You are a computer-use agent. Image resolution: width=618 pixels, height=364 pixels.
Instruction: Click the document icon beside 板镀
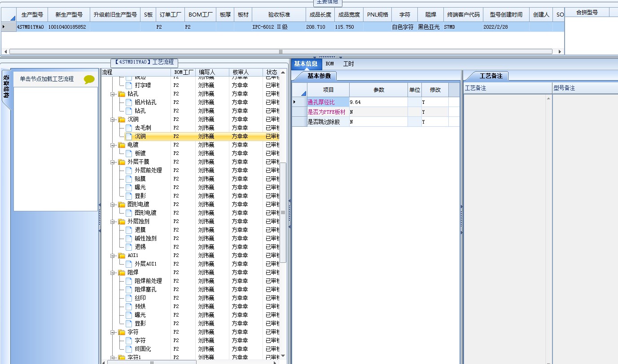point(129,153)
